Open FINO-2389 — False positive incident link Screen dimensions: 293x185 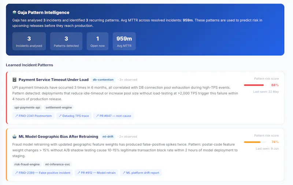coord(42,173)
